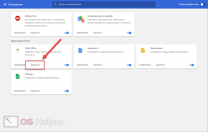Click the Adblock Plus ABP icon
Screen dimensions: 208x132
pos(18,18)
